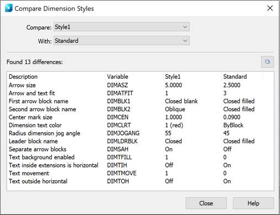Click Standard value 2.5000 for arrow size

[232, 85]
